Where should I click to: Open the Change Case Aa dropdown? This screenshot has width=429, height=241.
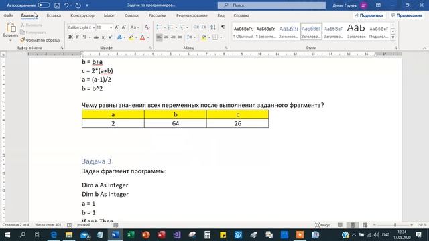[134, 27]
